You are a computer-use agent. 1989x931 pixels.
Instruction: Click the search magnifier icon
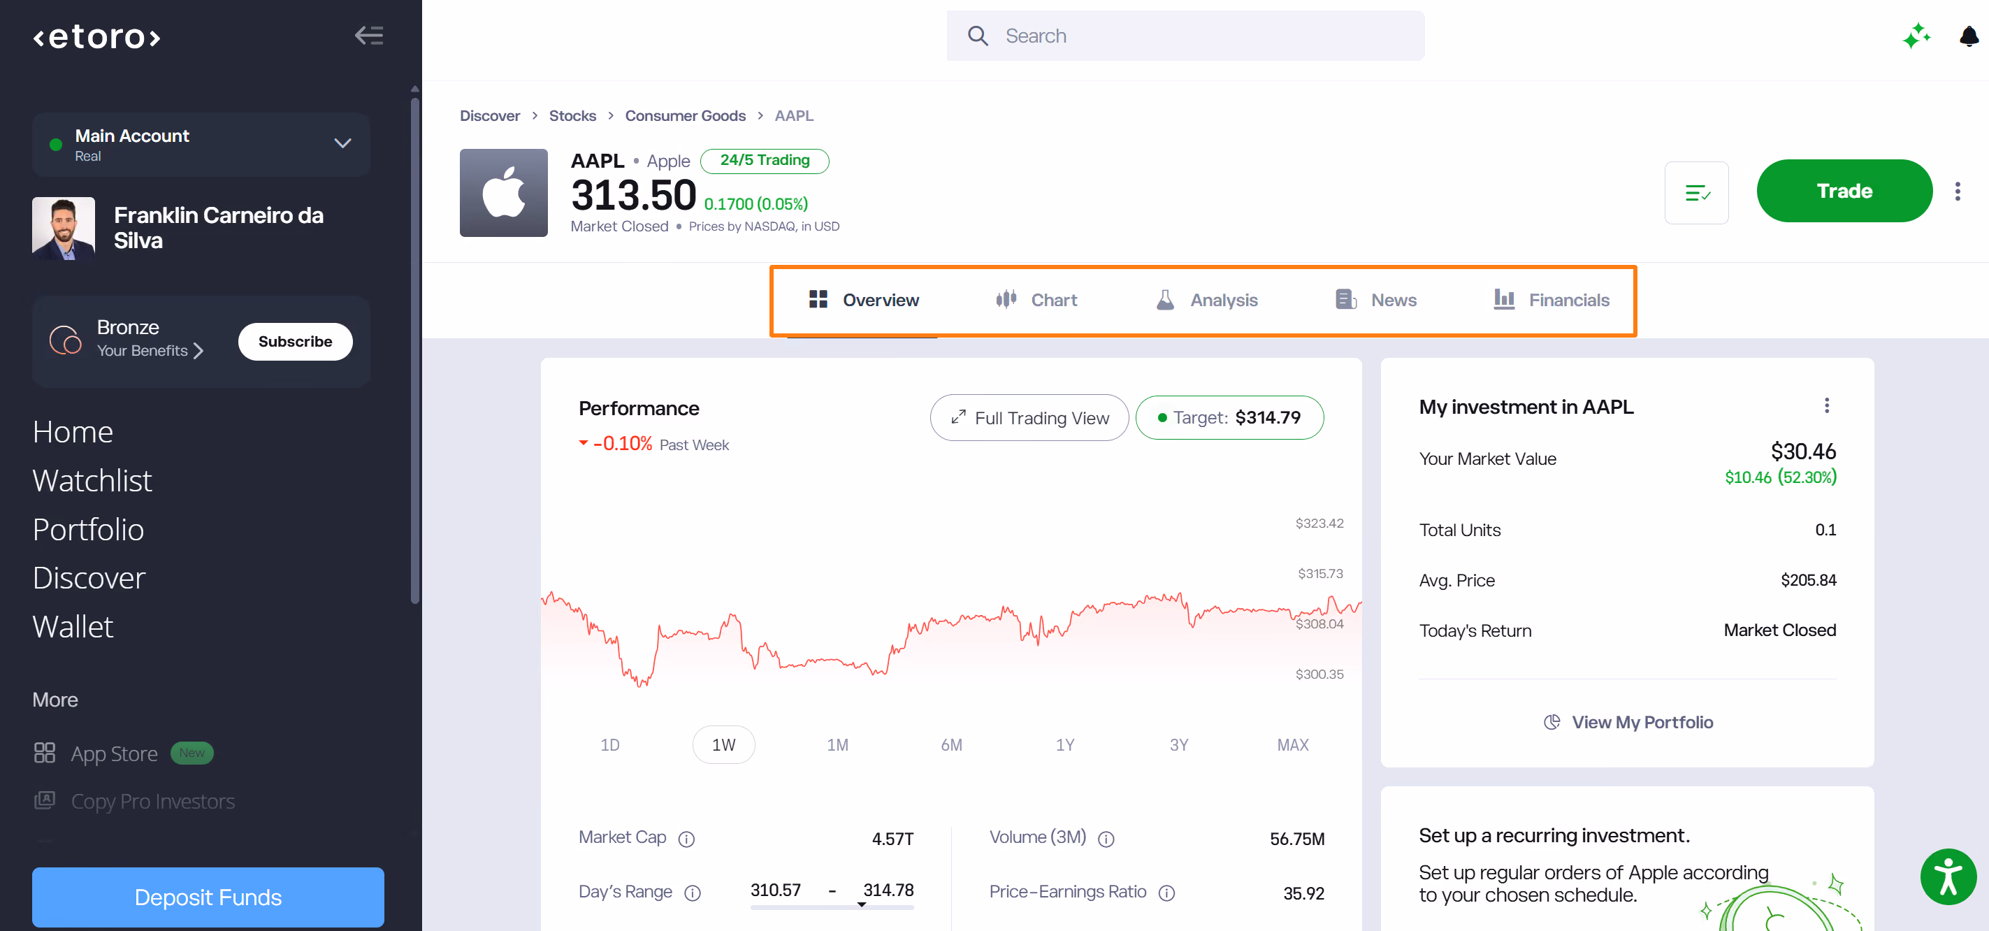(978, 36)
